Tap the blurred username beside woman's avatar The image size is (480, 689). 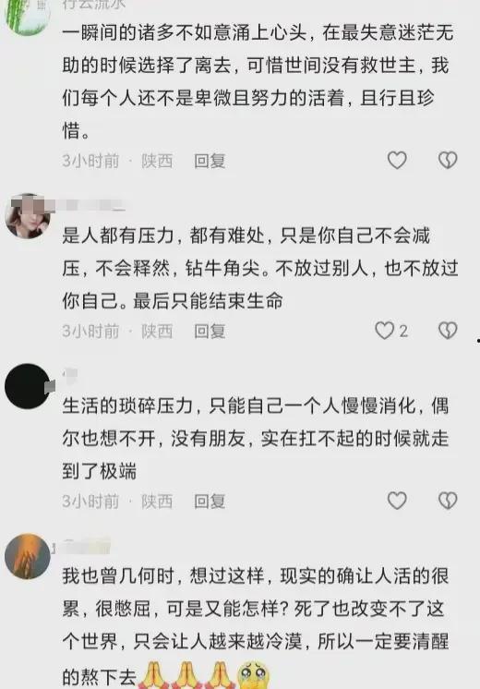point(90,205)
